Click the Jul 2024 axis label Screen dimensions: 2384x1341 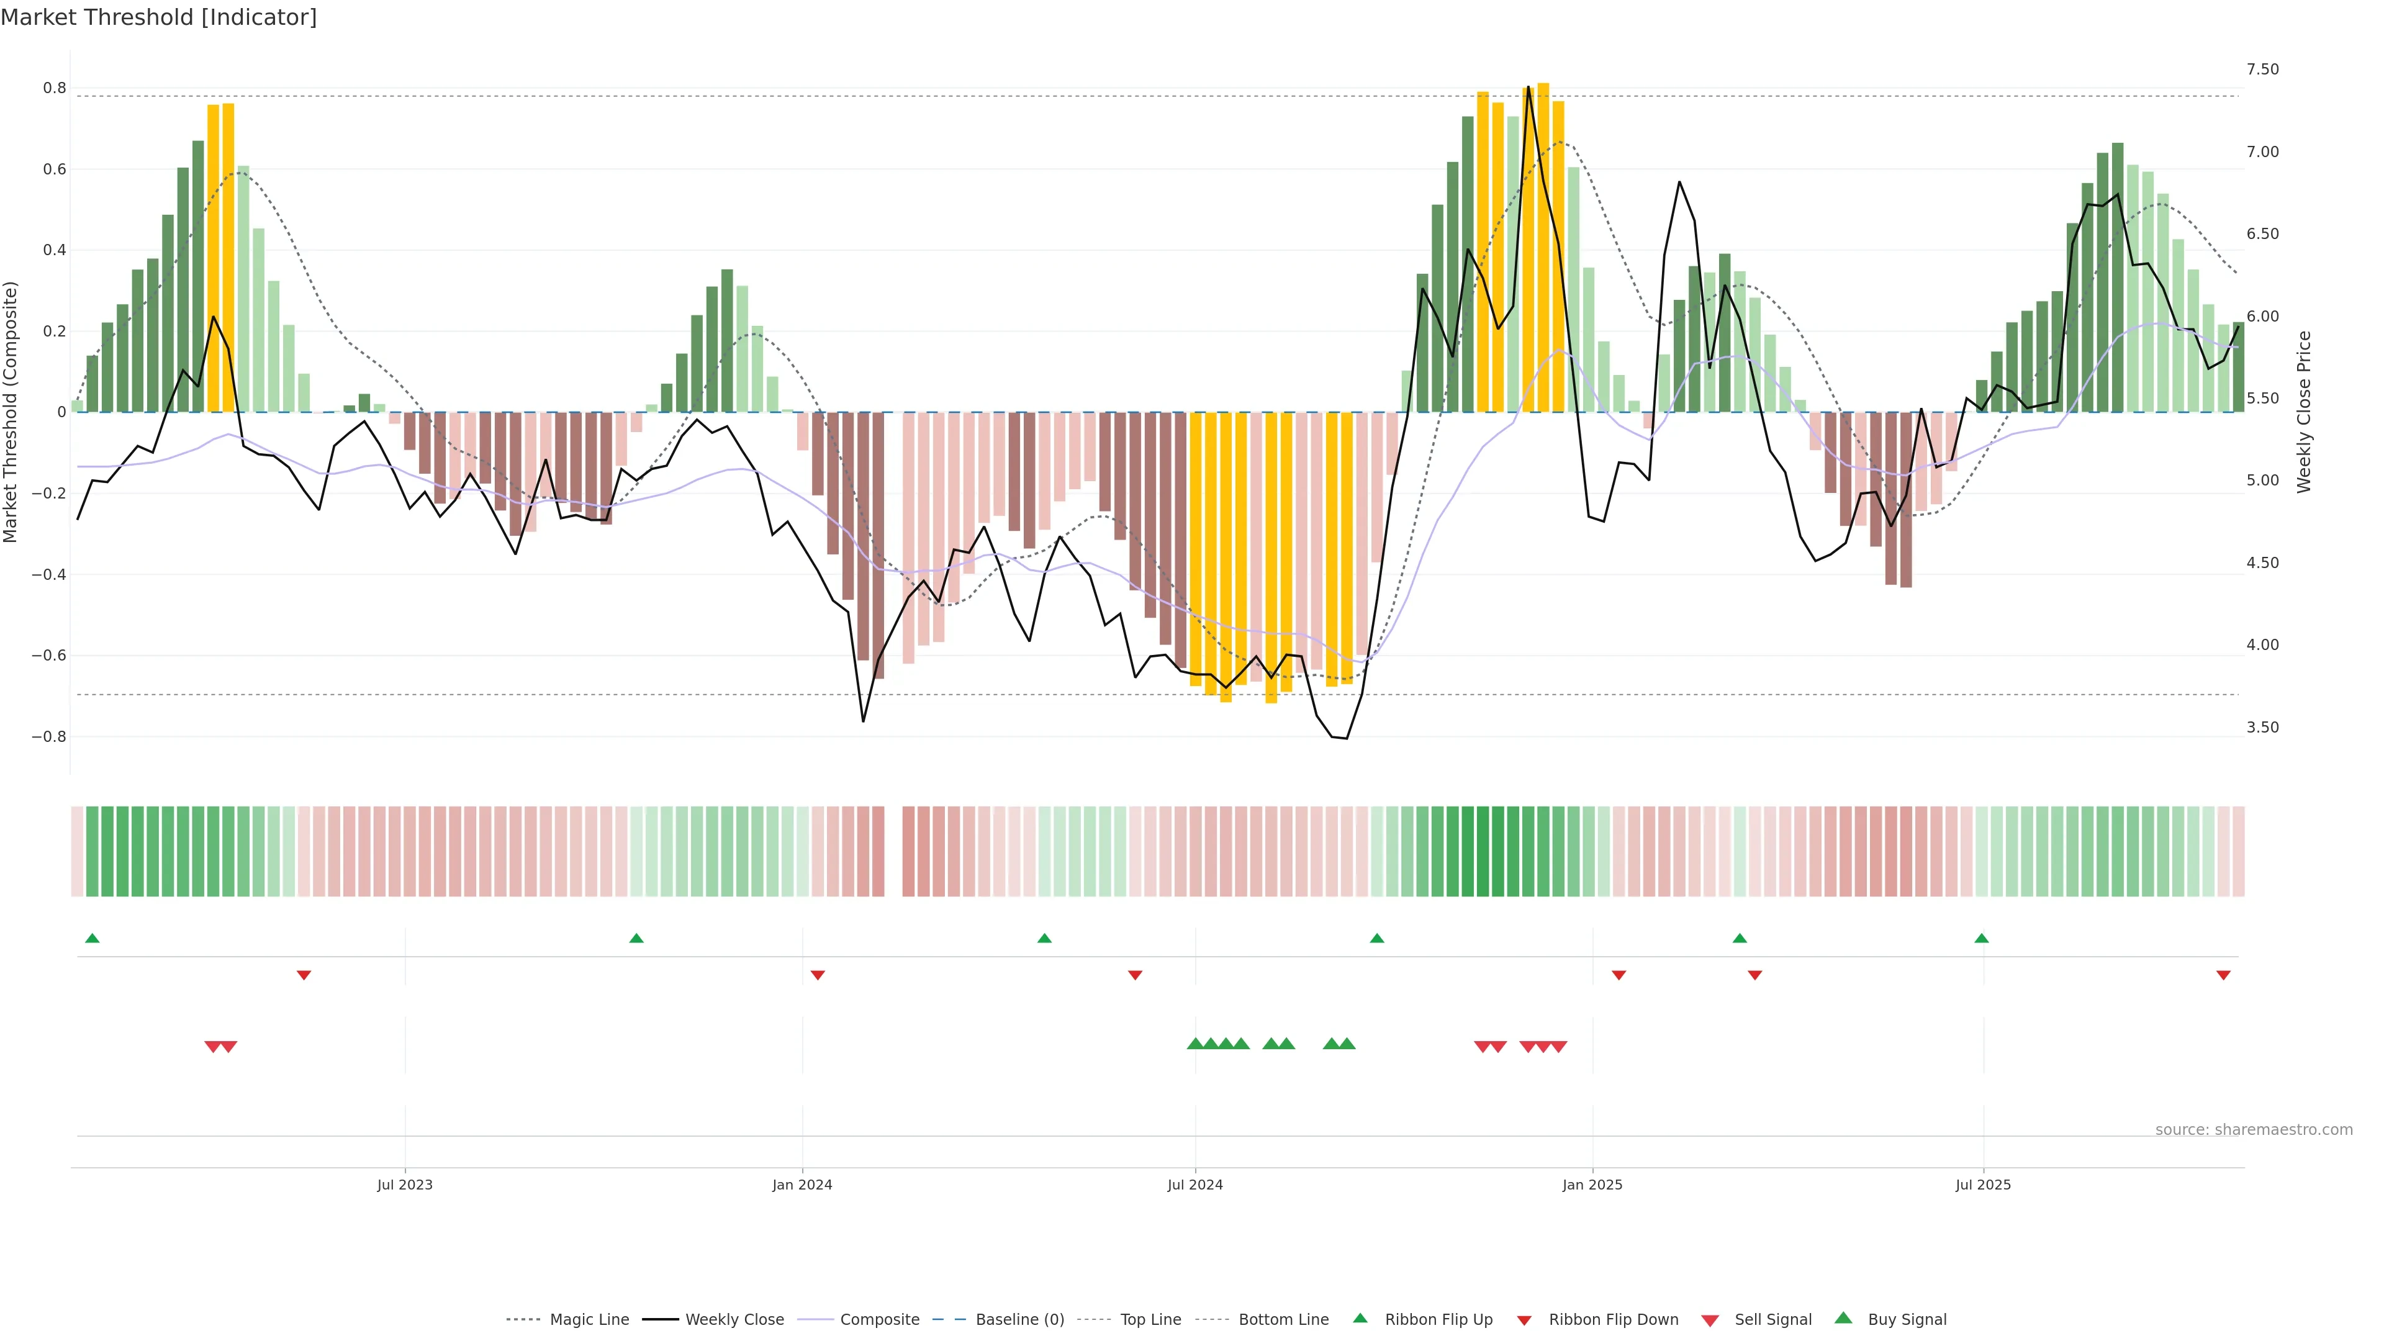1194,1185
